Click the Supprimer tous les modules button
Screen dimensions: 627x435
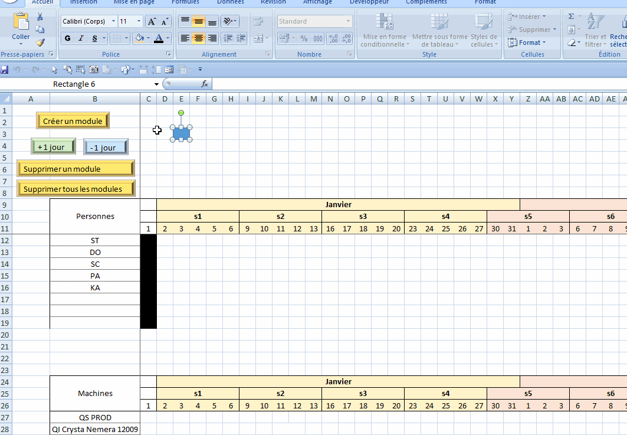[x=76, y=189]
